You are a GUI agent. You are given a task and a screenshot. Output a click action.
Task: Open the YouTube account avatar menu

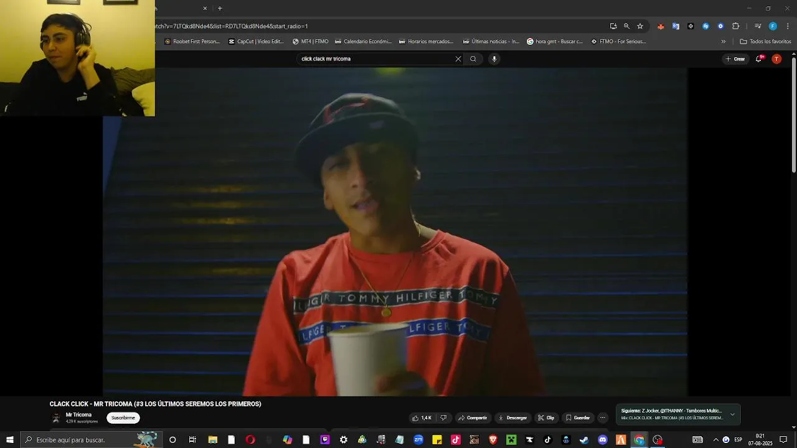click(776, 59)
